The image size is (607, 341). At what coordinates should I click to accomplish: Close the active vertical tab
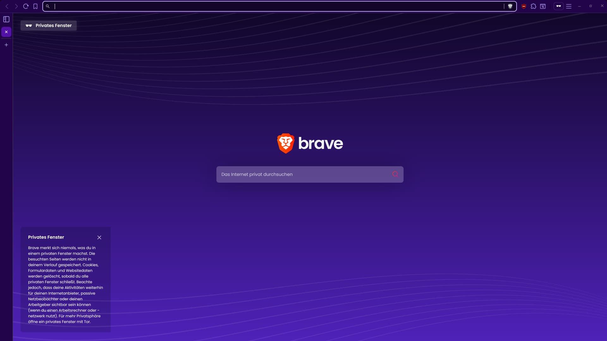click(x=6, y=32)
